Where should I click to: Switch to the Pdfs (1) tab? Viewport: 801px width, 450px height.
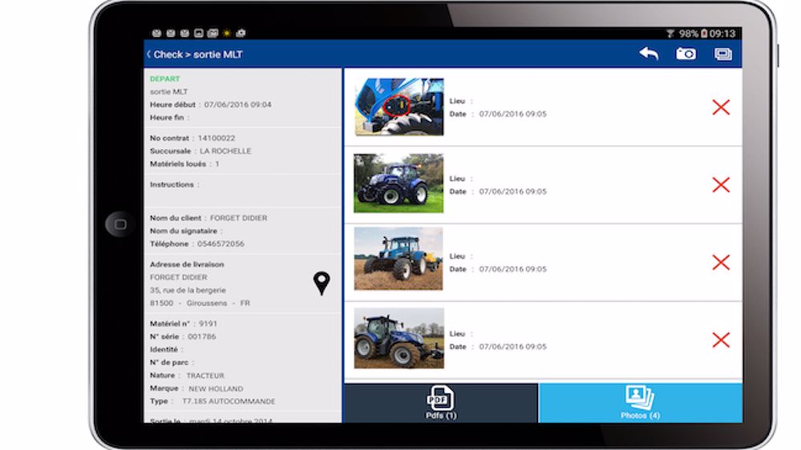pyautogui.click(x=441, y=403)
